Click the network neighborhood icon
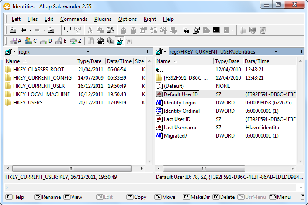Image resolution: width=308 pixels, height=205 pixels. (110, 41)
